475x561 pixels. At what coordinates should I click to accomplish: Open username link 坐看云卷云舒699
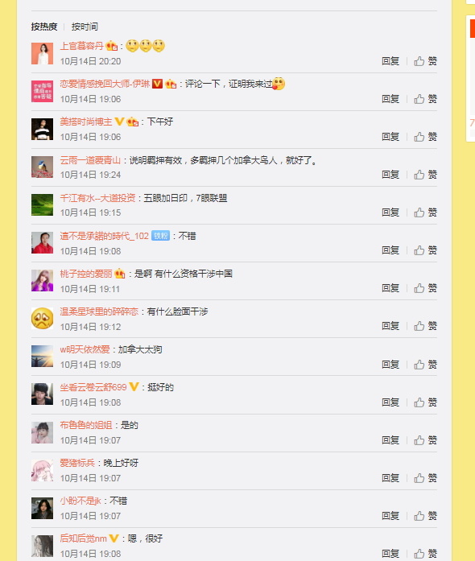coord(93,387)
